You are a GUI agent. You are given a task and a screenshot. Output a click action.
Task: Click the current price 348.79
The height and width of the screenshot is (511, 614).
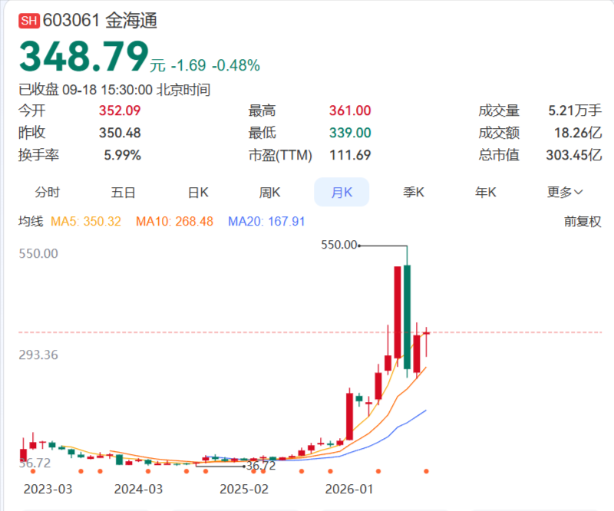[84, 57]
